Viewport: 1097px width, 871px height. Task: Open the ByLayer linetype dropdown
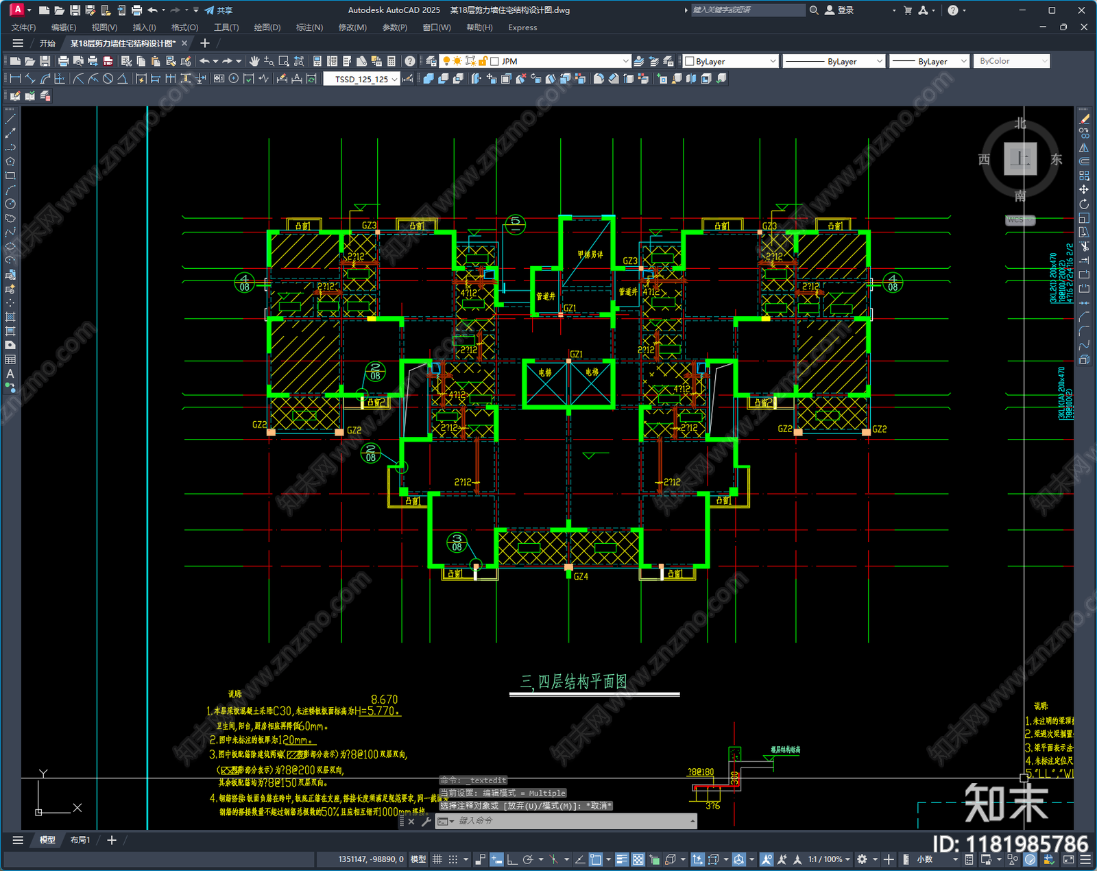pos(834,61)
